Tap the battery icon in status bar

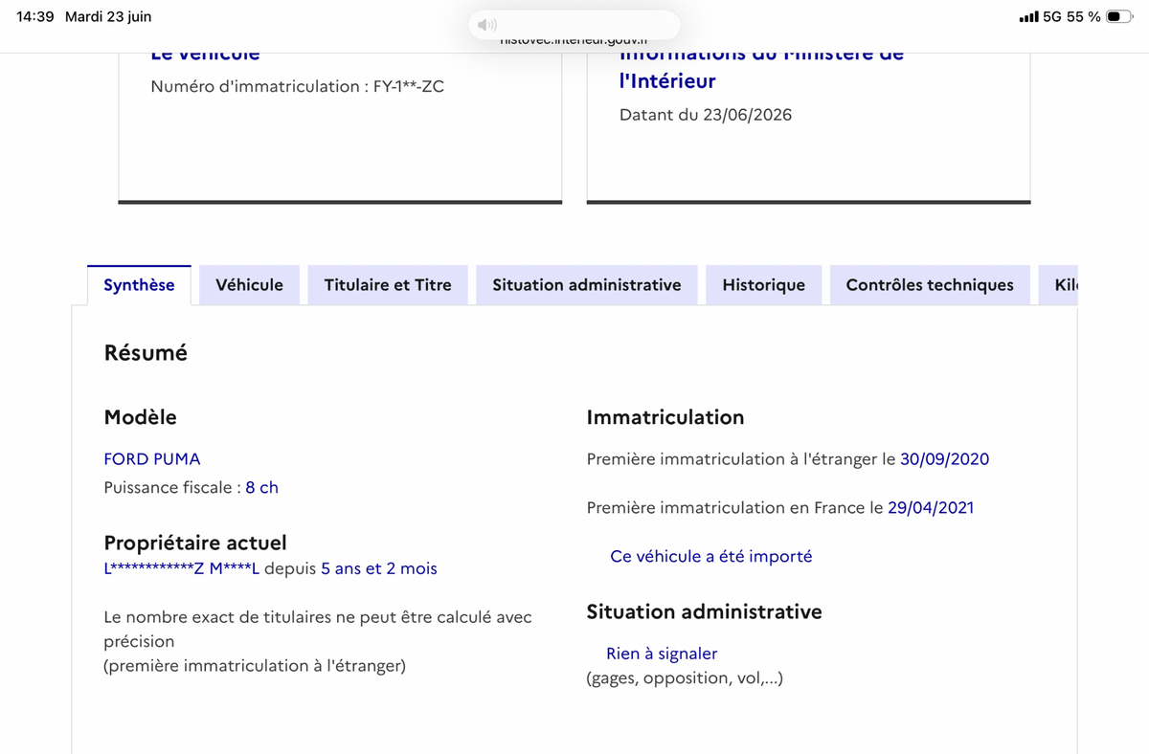point(1119,17)
